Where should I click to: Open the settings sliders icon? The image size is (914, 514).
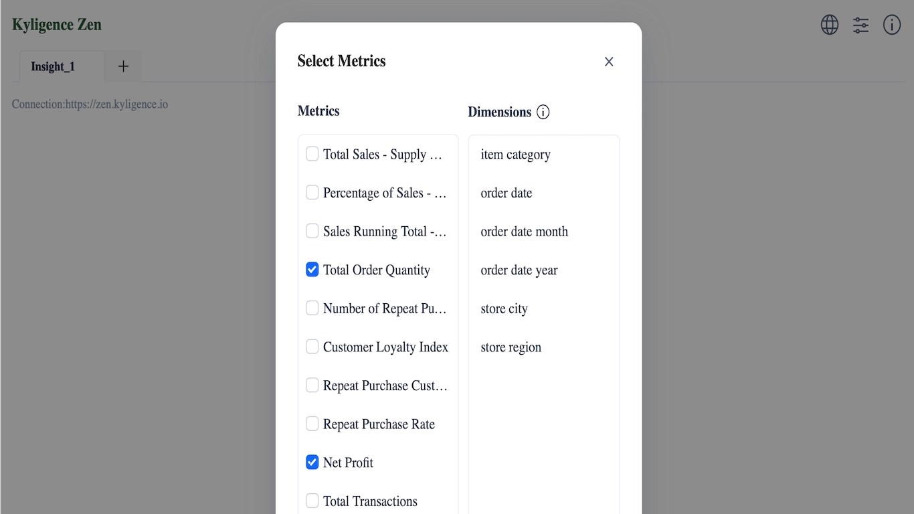[860, 25]
